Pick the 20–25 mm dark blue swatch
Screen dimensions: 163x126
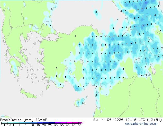(46, 123)
